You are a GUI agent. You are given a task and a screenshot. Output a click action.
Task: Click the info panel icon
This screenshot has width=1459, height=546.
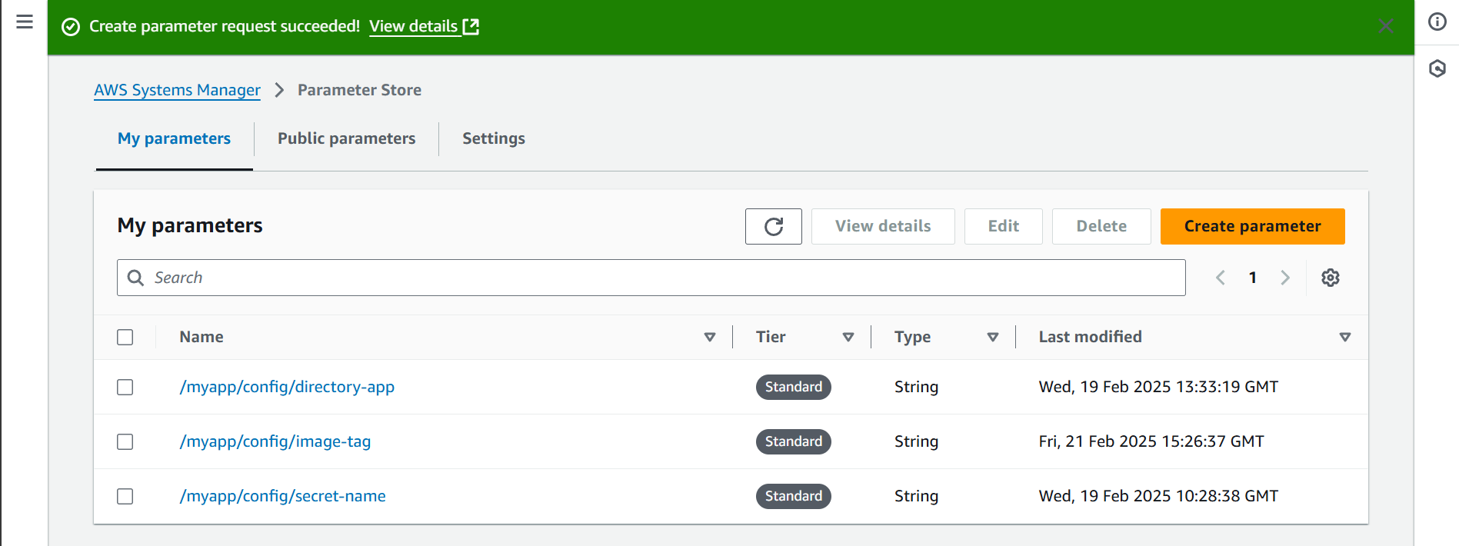(1437, 22)
